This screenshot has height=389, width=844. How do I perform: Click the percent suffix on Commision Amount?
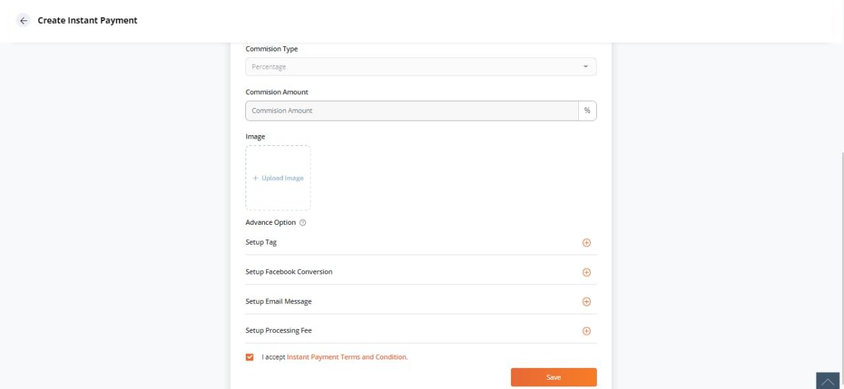[587, 111]
